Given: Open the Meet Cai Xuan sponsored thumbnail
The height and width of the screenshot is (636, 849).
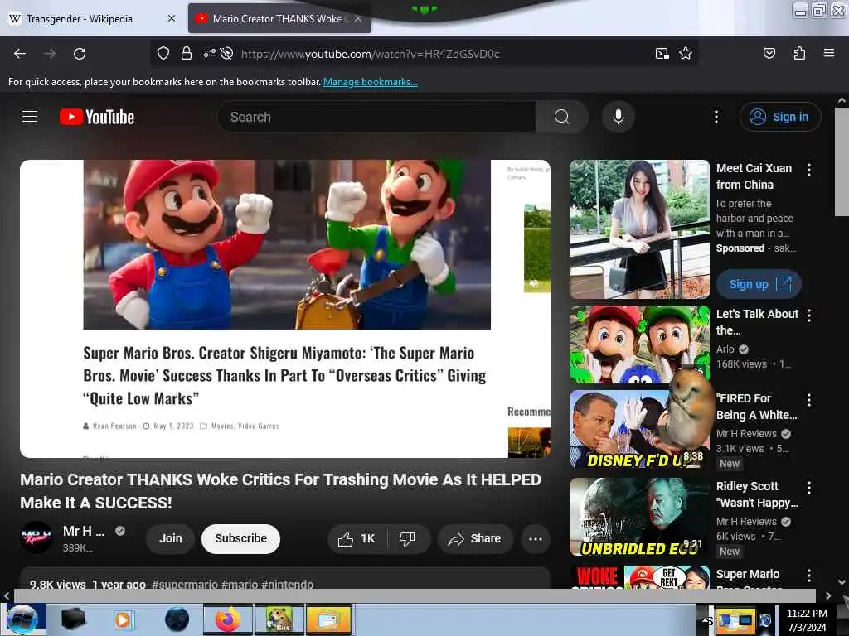Looking at the screenshot, I should click(640, 229).
